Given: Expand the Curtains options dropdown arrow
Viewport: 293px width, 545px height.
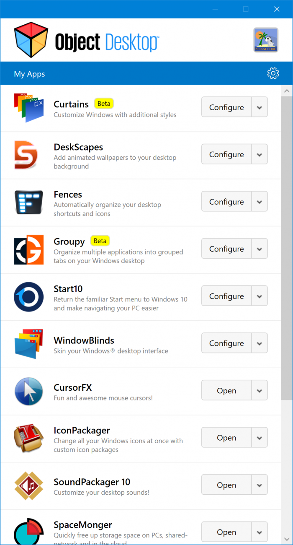Looking at the screenshot, I should [x=260, y=107].
